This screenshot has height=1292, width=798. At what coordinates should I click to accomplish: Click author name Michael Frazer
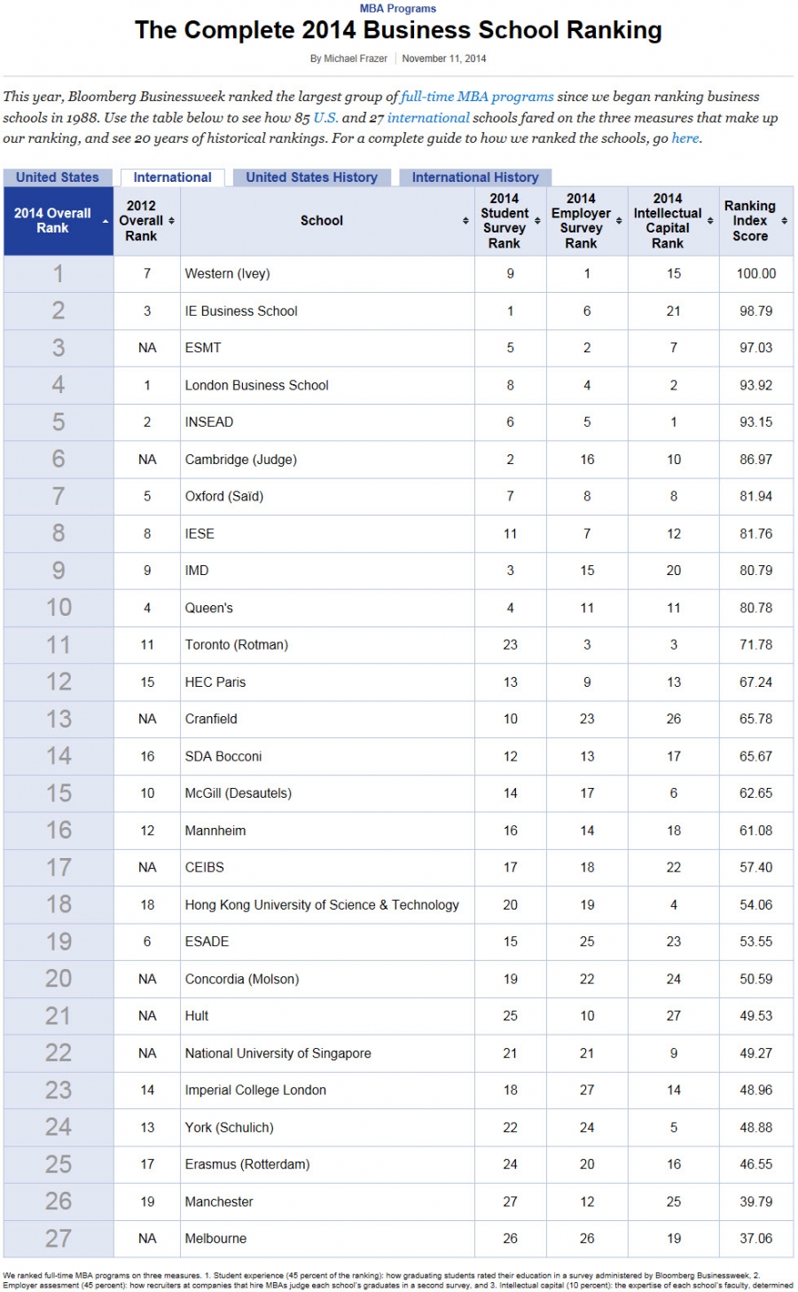[355, 59]
